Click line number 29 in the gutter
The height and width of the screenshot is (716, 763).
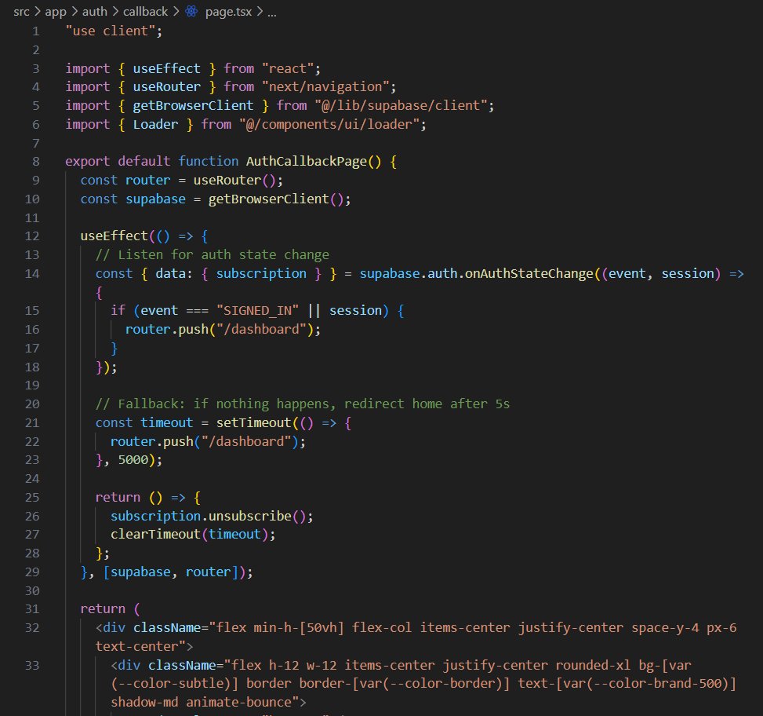coord(32,572)
